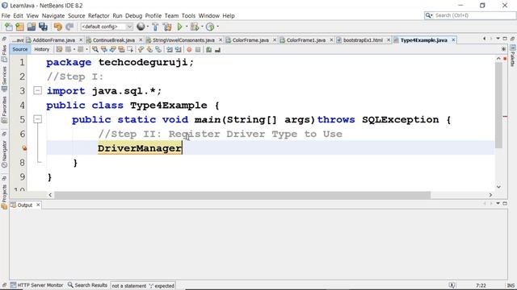This screenshot has width=517, height=290.
Task: Click the New File toolbar icon
Action: click(9, 27)
